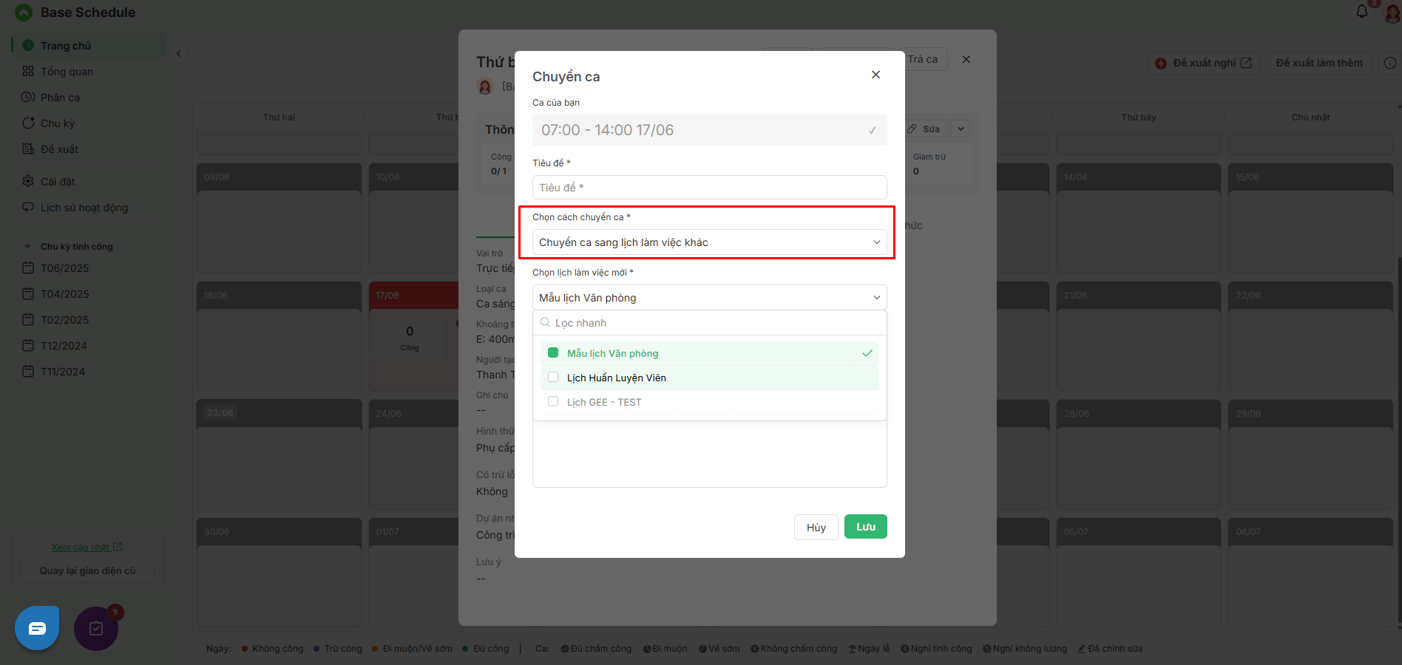The image size is (1402, 665).
Task: Click the Đề xuất làm thêm button
Action: click(x=1319, y=63)
